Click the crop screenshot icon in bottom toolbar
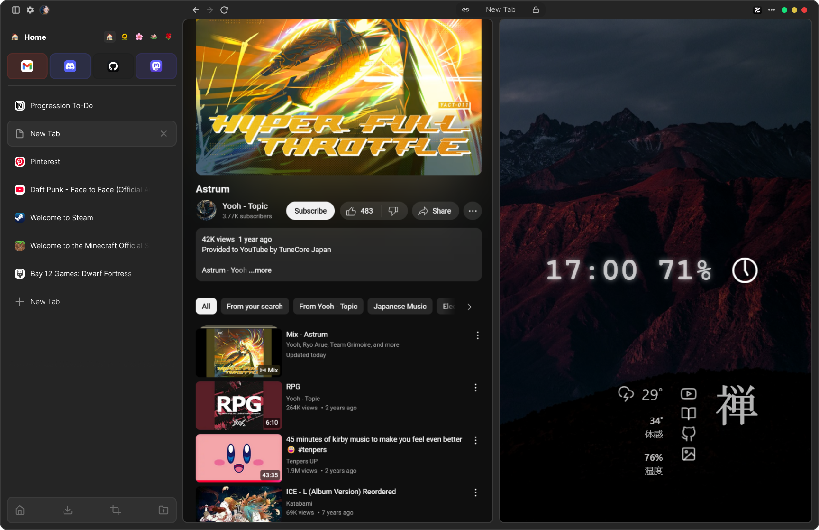 (x=116, y=510)
